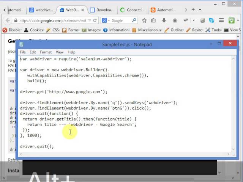Go to the home page icon
243x182 pixels.
175,20
